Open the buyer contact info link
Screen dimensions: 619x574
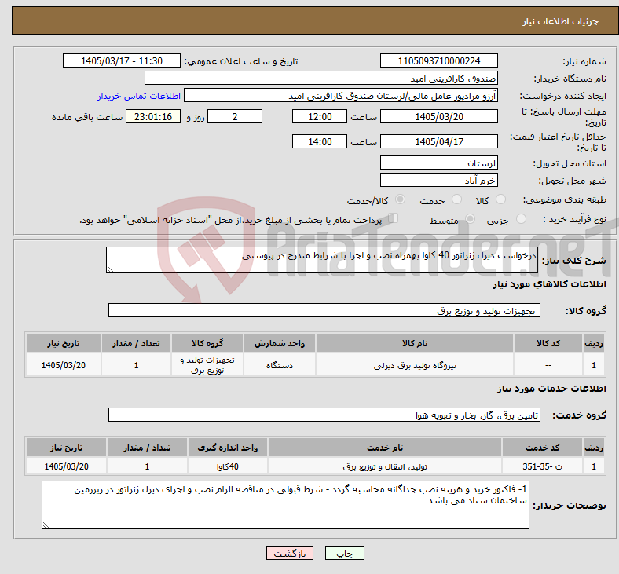(x=139, y=96)
